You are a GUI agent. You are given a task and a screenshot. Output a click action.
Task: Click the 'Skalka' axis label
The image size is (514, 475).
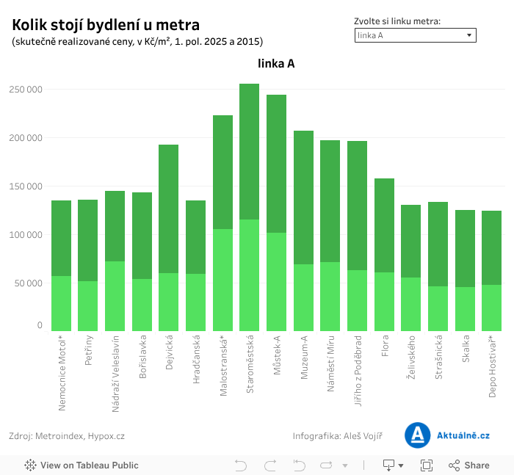pyautogui.click(x=466, y=349)
